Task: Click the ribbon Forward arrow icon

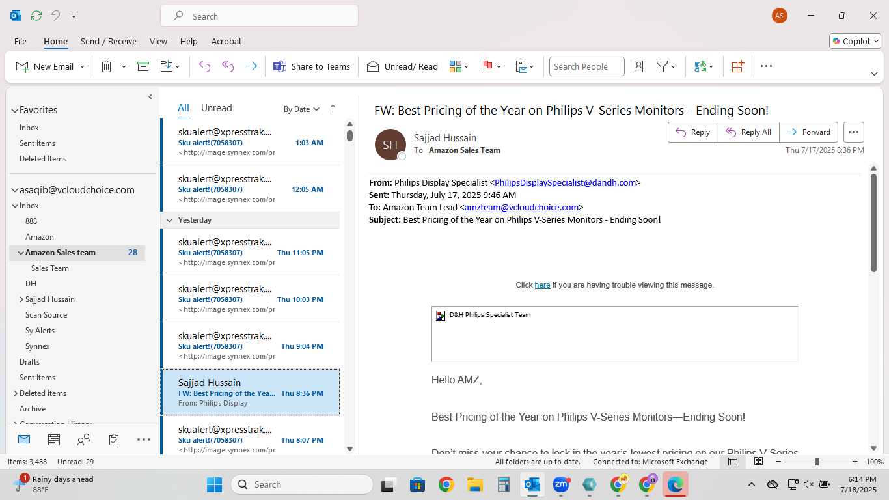Action: coord(251,66)
